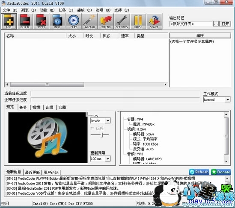The height and width of the screenshot is (208, 235).
Task: Select the 编码器: LAME MP3 tree item
Action: 147,159
